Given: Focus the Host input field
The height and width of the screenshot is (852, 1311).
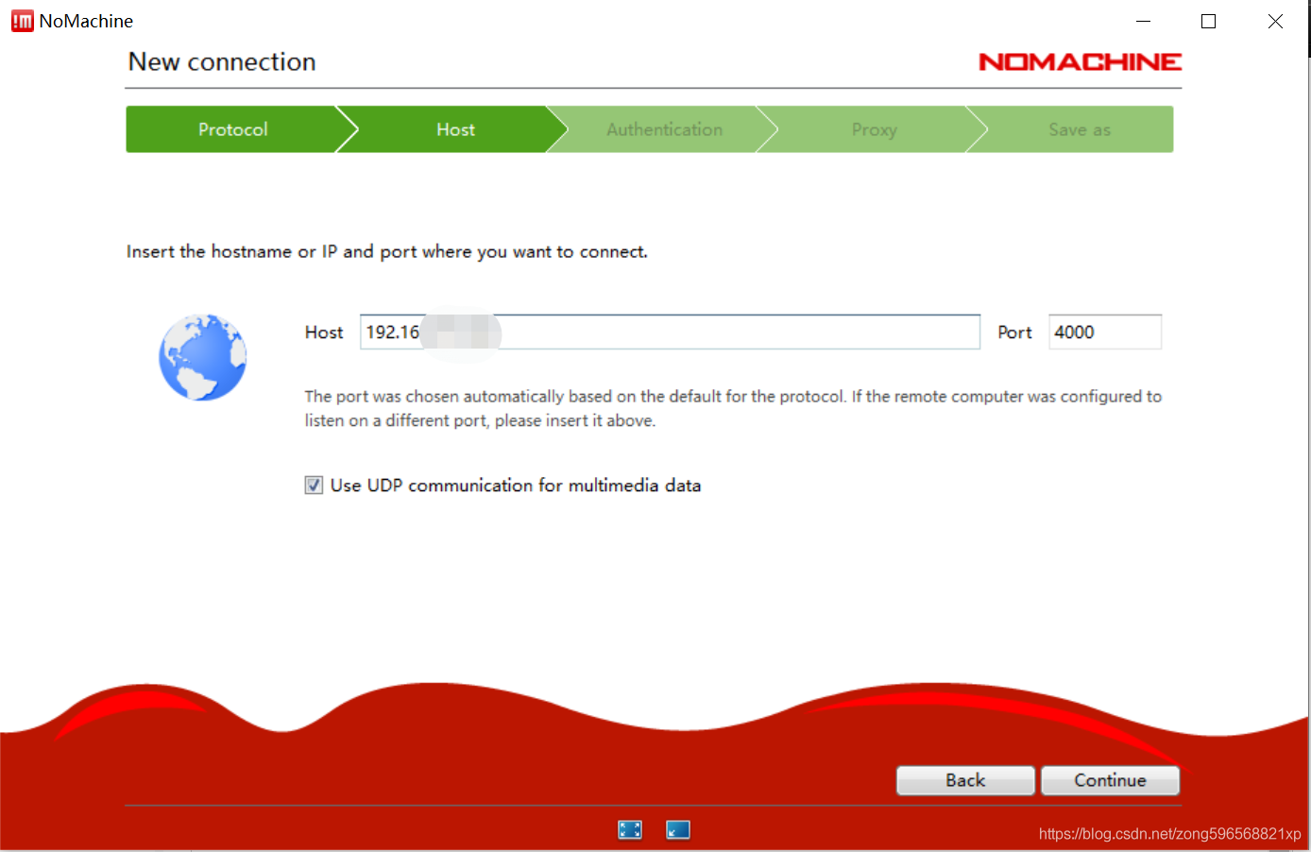Looking at the screenshot, I should tap(670, 332).
